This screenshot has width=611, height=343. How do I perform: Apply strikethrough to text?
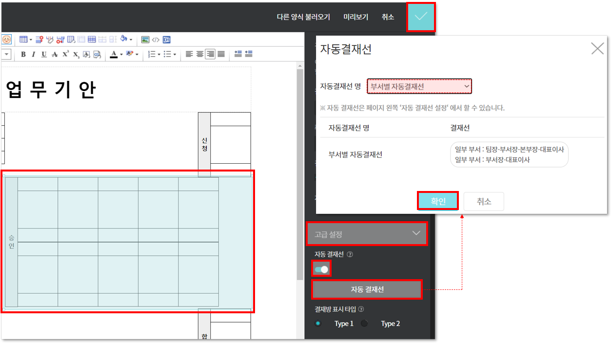(55, 54)
